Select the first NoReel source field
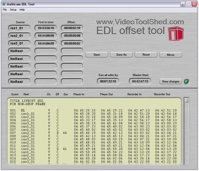 coord(20,51)
